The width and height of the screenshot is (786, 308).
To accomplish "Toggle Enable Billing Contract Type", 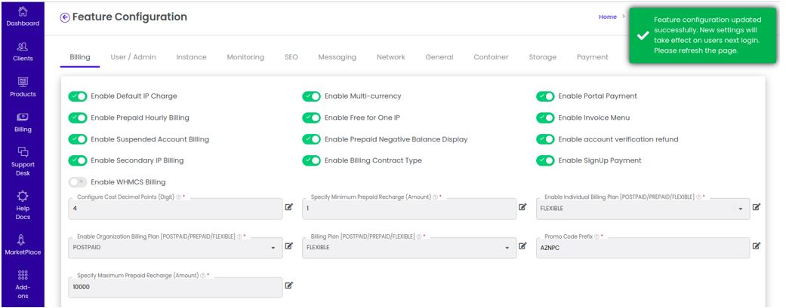I will pos(311,160).
